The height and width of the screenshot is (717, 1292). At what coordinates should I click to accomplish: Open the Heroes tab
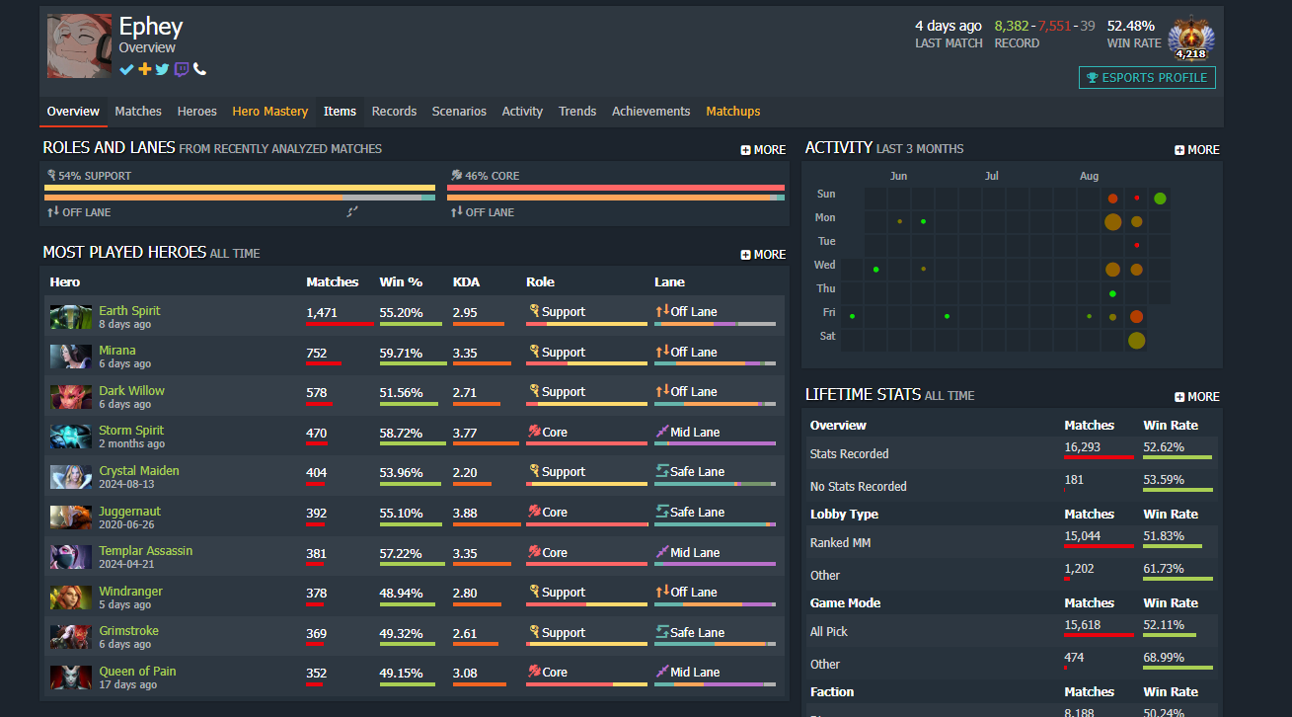point(197,112)
